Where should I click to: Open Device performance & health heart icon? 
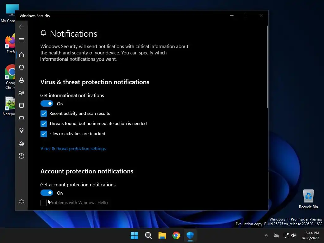coord(22,131)
